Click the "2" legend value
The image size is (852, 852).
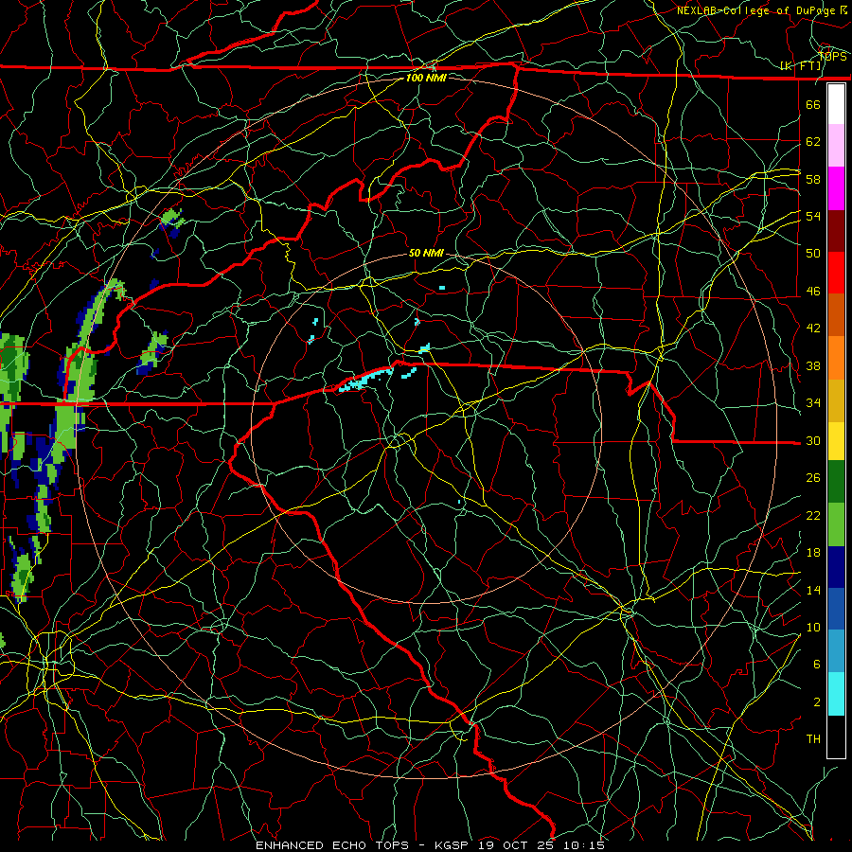pyautogui.click(x=817, y=702)
